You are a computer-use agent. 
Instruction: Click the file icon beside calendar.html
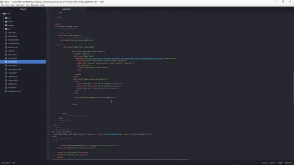coord(6,44)
